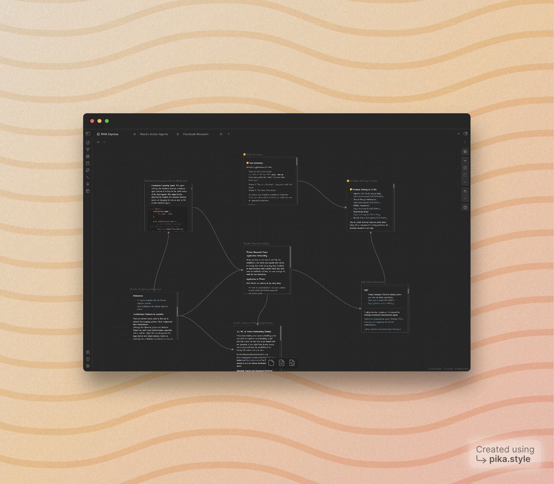This screenshot has width=554, height=484.
Task: Open canvas settings gear icon
Action: pos(465,151)
